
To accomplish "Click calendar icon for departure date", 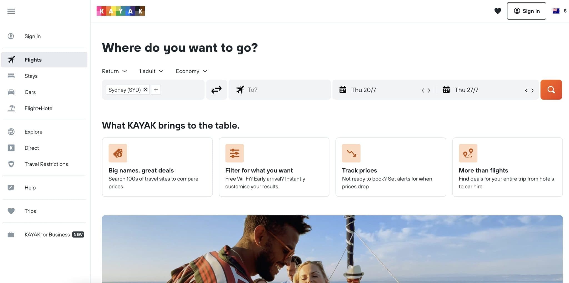I will click(343, 90).
